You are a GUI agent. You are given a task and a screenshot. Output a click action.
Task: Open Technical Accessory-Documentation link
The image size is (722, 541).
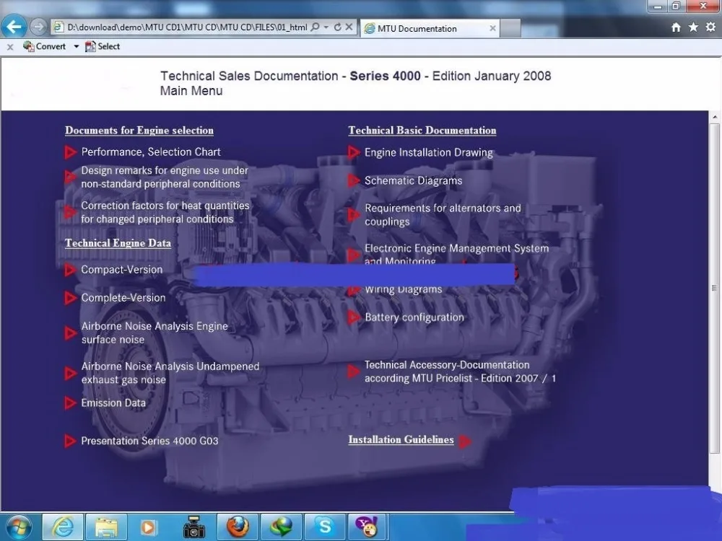point(460,371)
